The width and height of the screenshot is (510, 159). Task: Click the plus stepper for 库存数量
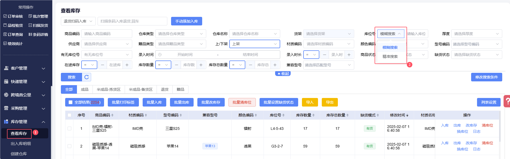click(x=201, y=65)
